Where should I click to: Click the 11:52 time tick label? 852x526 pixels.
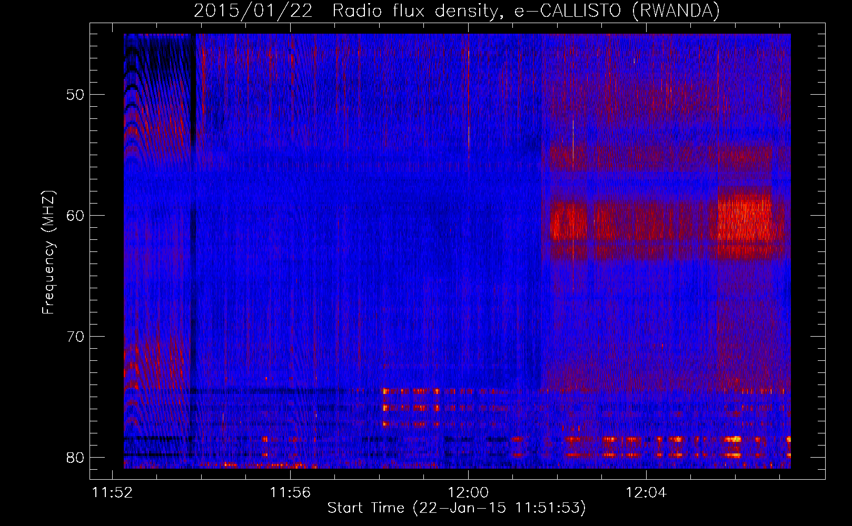pos(113,493)
